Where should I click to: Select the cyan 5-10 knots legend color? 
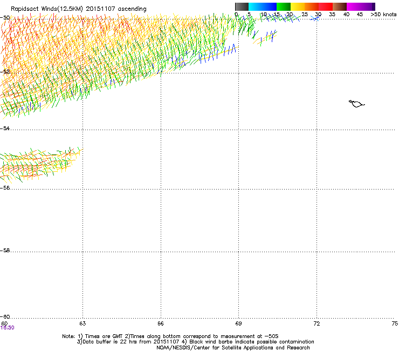256,6
